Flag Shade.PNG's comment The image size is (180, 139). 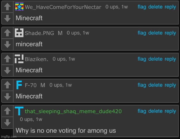pos(142,33)
